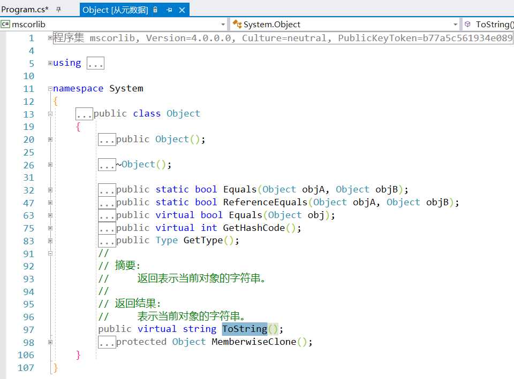514x379 pixels.
Task: Open the mscorlib project dropdown
Action: (223, 24)
